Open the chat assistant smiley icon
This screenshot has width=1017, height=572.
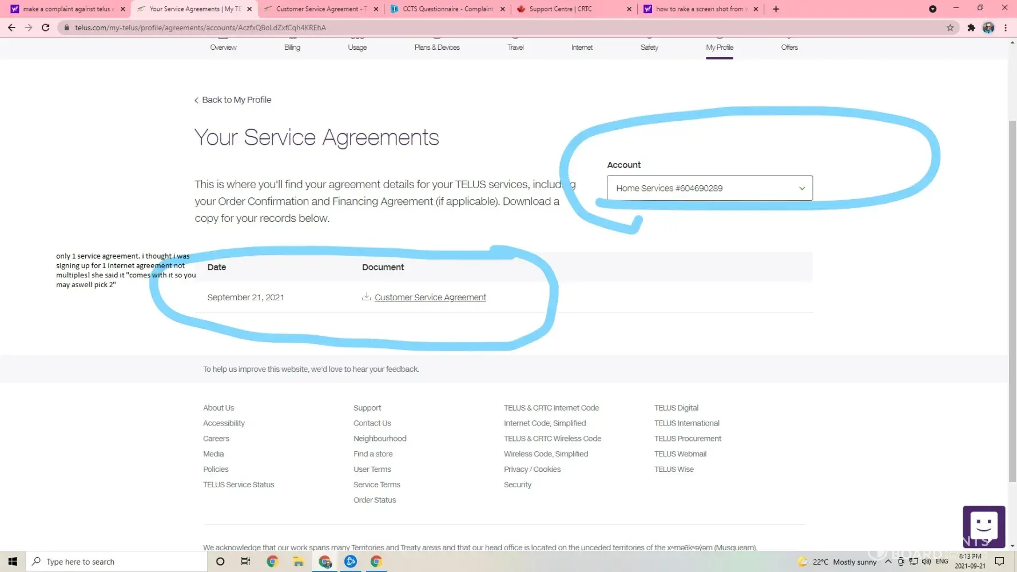[x=983, y=526]
